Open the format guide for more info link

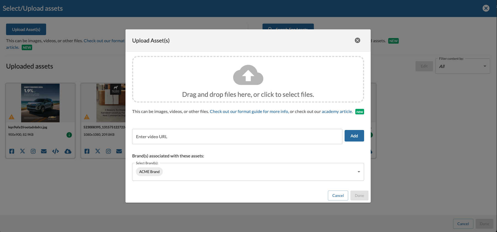click(249, 112)
